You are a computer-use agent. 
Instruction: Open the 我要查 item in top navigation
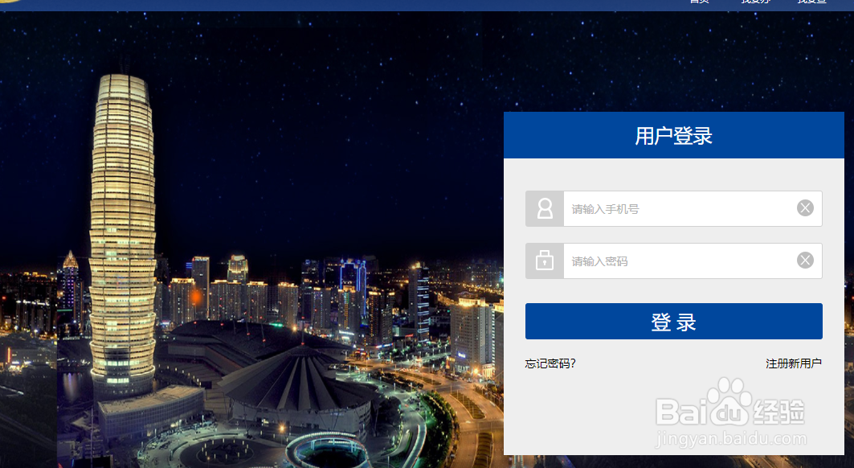(x=812, y=2)
